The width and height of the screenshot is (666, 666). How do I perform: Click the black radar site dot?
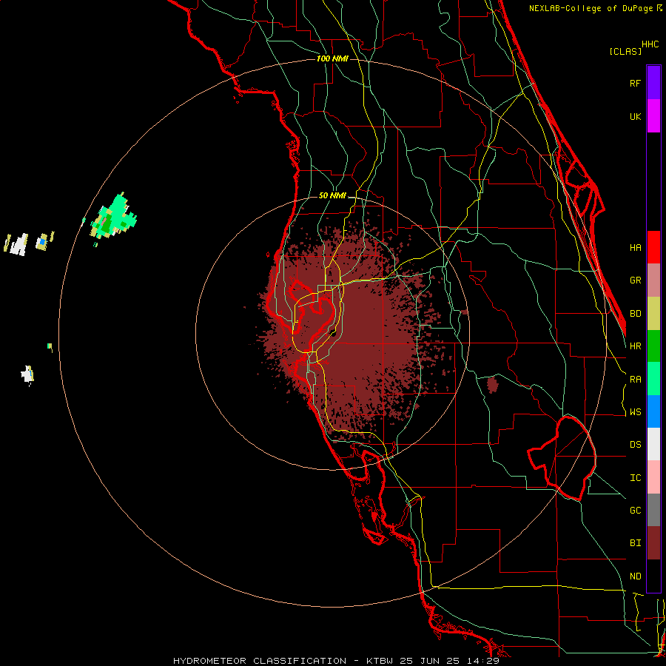click(334, 334)
